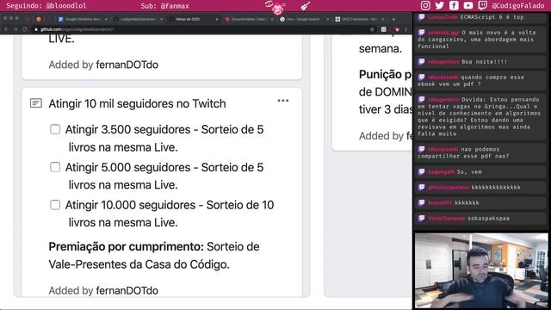Click Twitch icon on Boa noite!!!! message
Image resolution: width=551 pixels, height=310 pixels.
pyautogui.click(x=421, y=62)
